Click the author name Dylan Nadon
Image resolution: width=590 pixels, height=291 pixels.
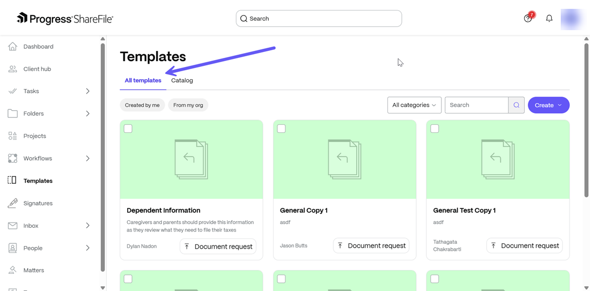point(142,247)
